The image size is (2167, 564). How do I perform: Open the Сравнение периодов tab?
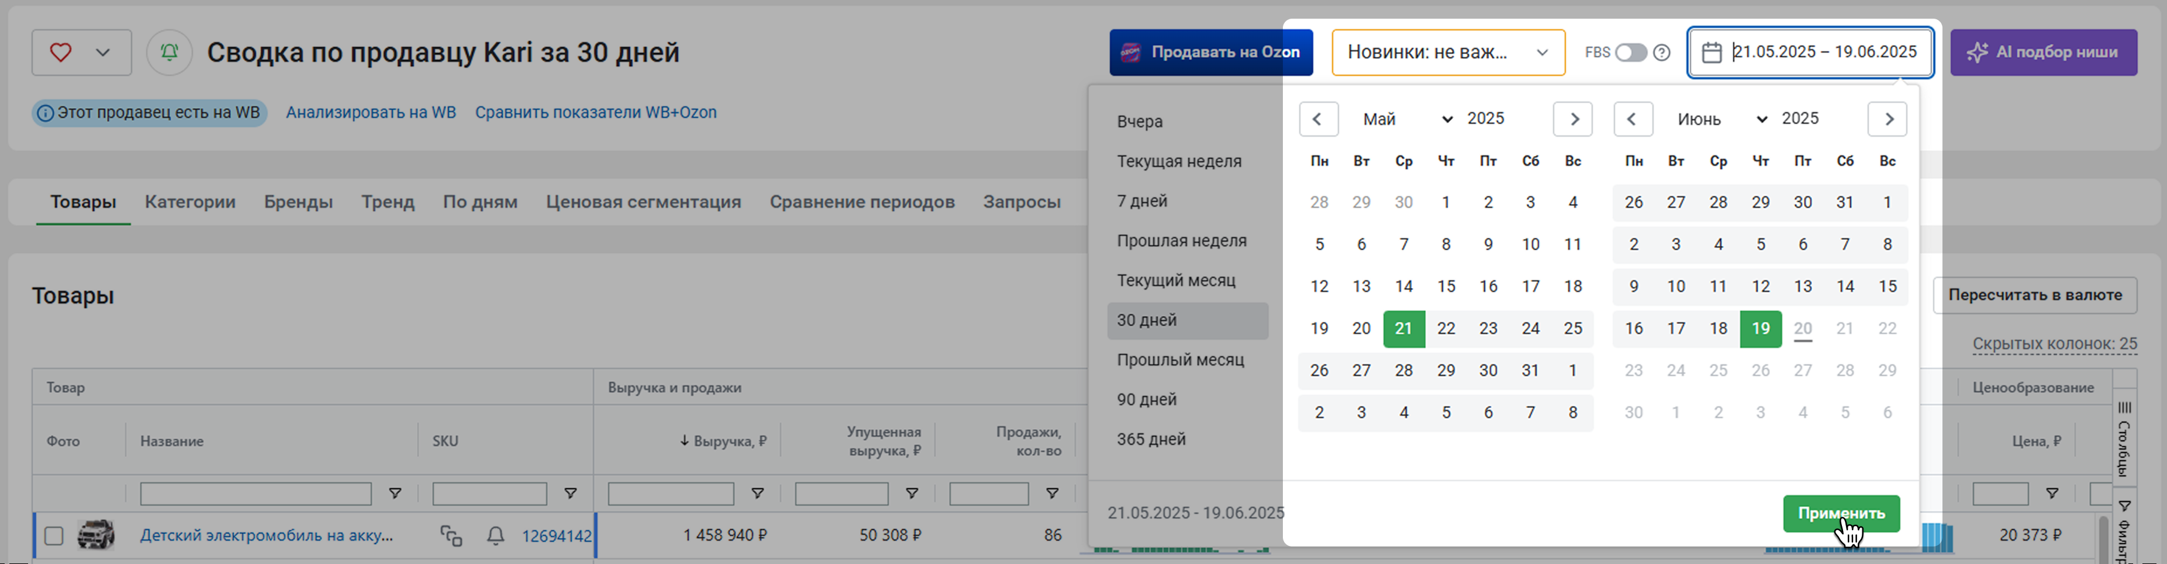[862, 202]
